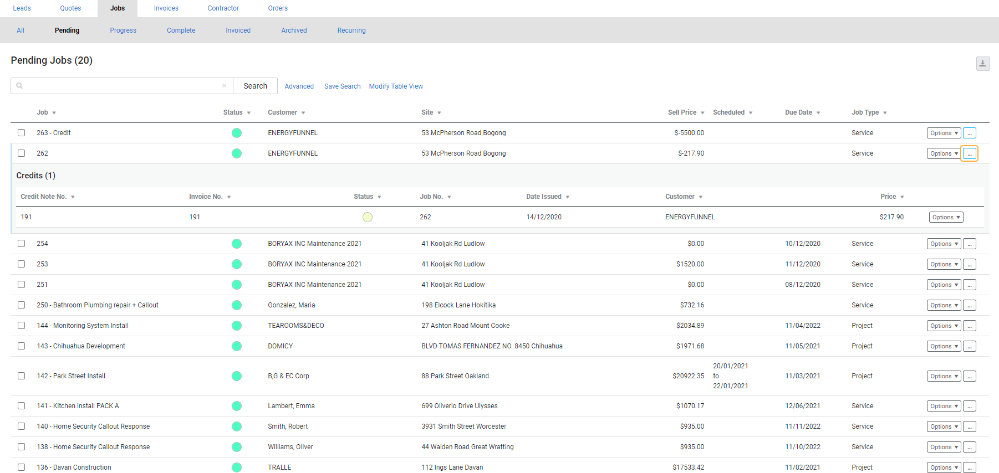View Recurring jobs
The width and height of the screenshot is (999, 473).
351,30
